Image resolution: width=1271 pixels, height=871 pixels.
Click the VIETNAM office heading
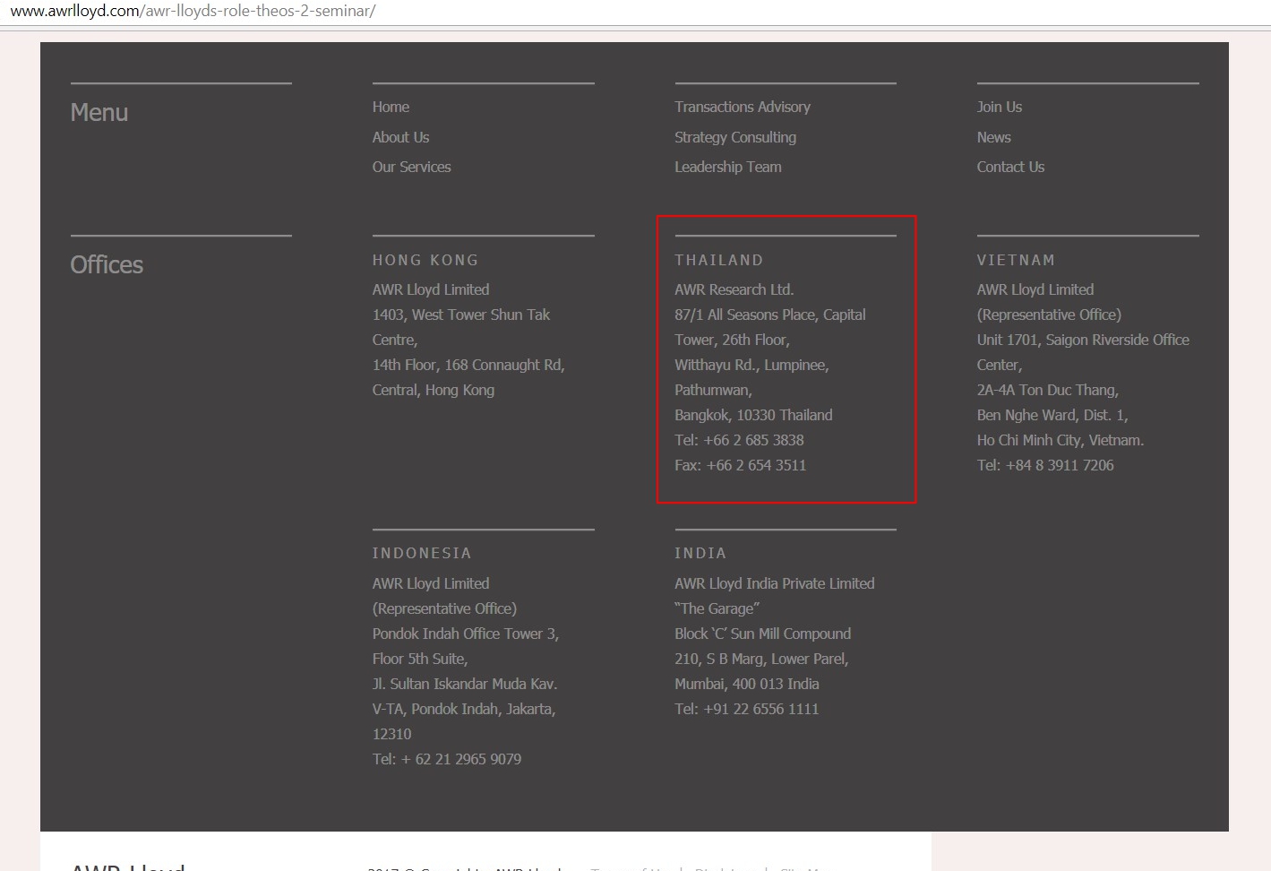click(x=1016, y=260)
